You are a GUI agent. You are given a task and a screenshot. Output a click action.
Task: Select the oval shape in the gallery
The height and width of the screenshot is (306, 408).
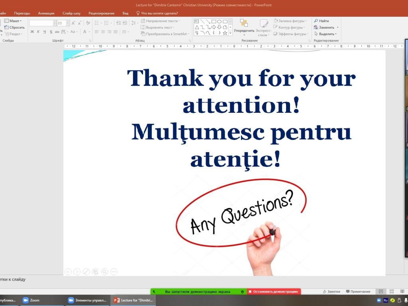220,22
